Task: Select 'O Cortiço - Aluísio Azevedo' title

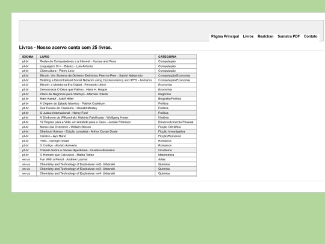Action: [58, 145]
